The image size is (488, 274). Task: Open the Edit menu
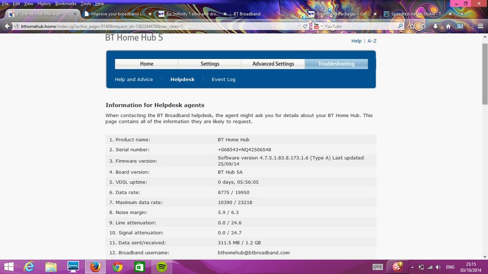click(16, 4)
